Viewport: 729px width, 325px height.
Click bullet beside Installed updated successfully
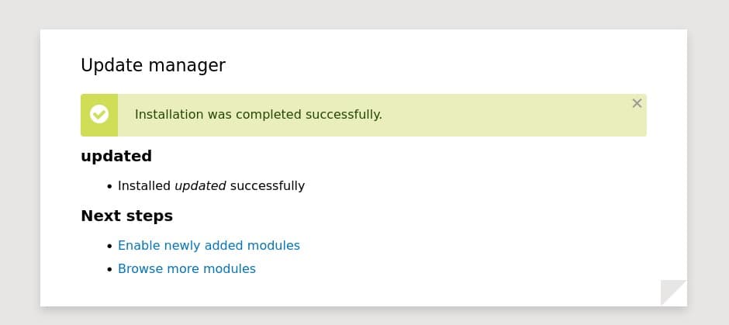[x=109, y=186]
